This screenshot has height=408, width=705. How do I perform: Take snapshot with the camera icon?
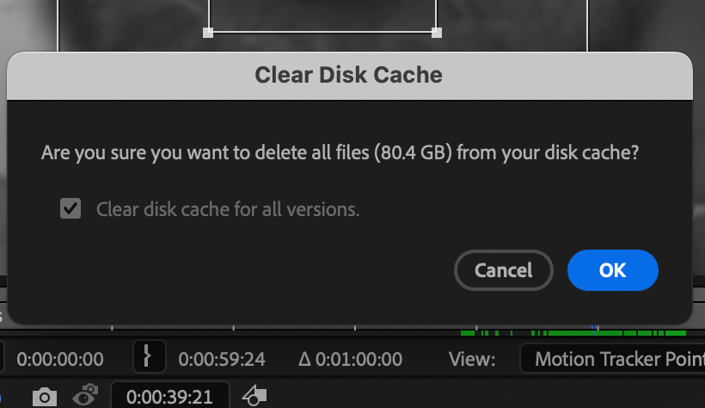pyautogui.click(x=45, y=397)
